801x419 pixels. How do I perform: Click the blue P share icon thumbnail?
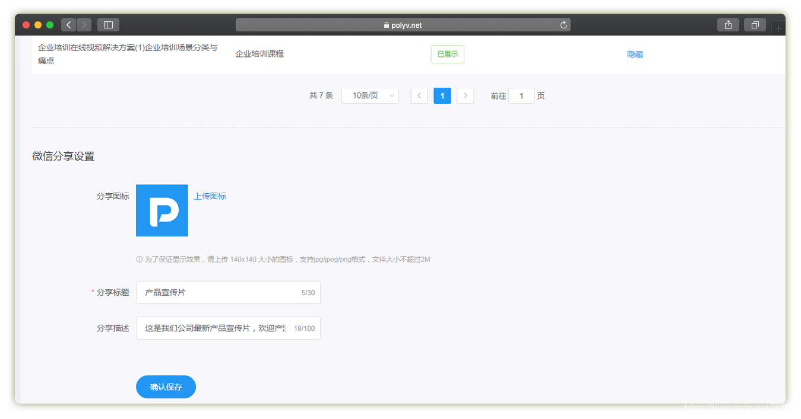[x=162, y=210]
